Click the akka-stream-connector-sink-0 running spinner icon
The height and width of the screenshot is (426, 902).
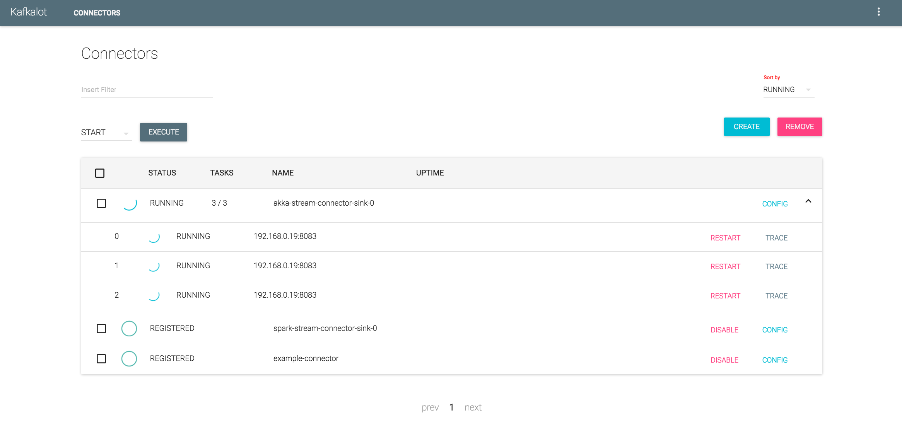130,203
